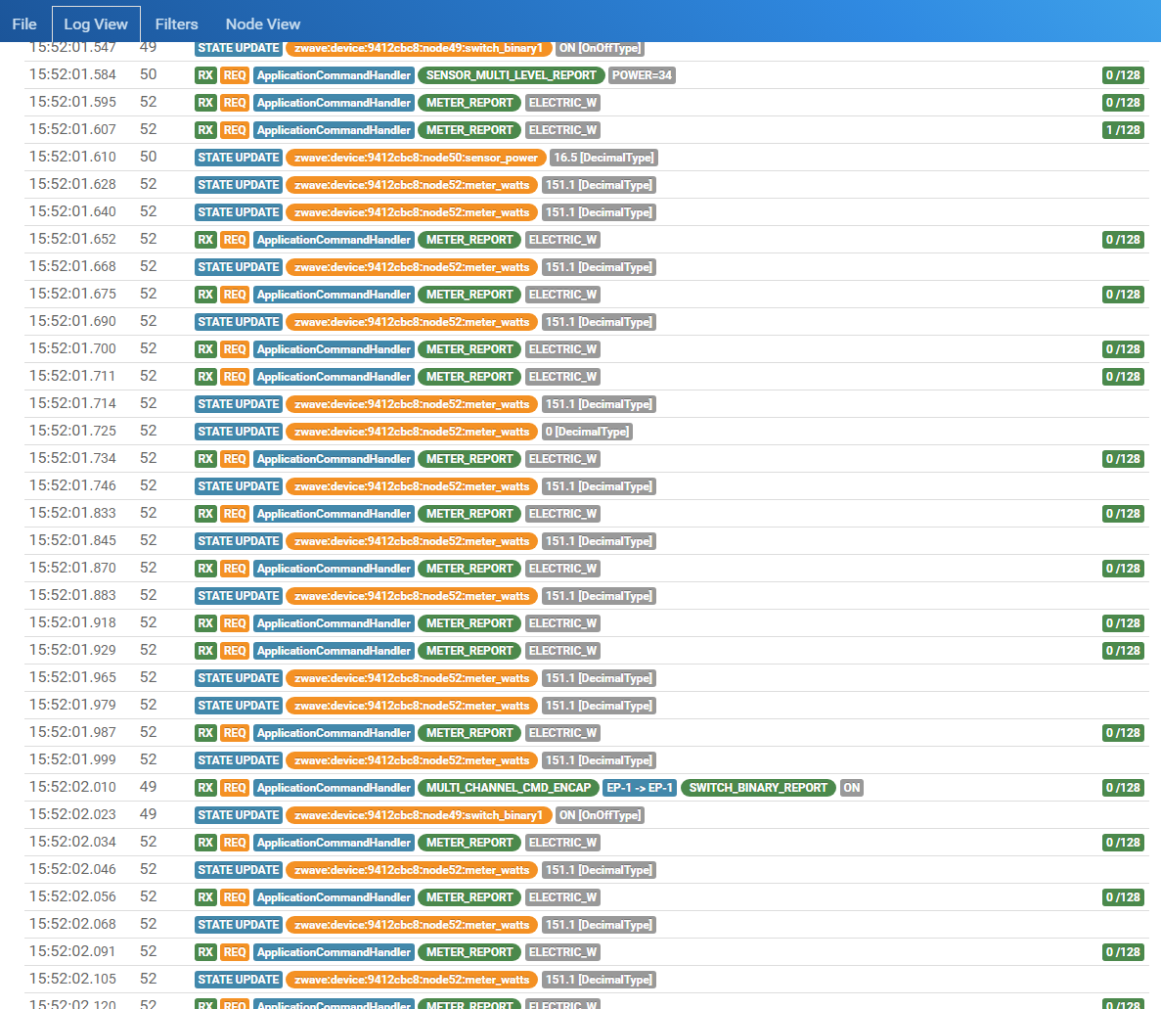
Task: Switch to the Log View tab
Action: (x=96, y=23)
